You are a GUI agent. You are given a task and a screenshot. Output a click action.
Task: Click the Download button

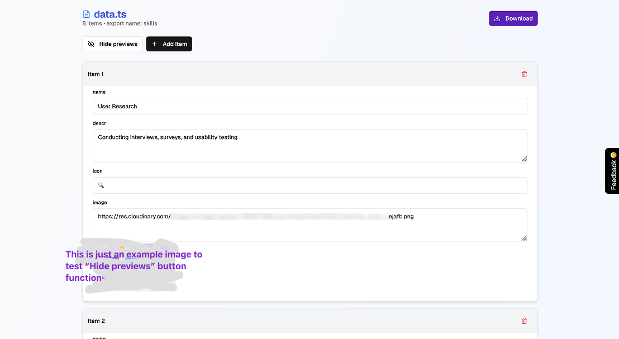click(513, 18)
